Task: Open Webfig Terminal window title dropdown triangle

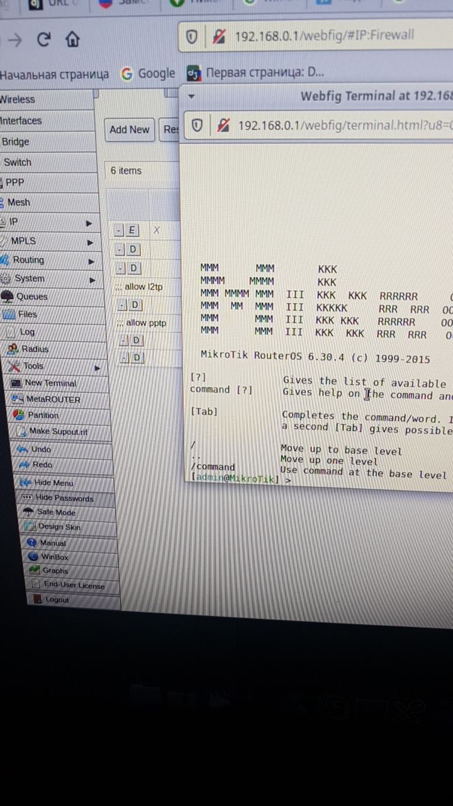Action: click(192, 97)
